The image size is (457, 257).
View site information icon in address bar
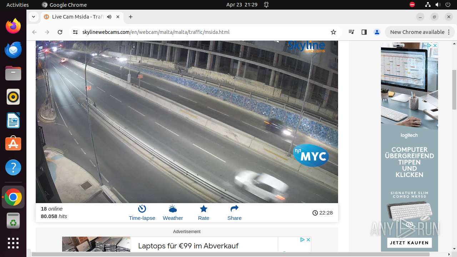[x=75, y=32]
